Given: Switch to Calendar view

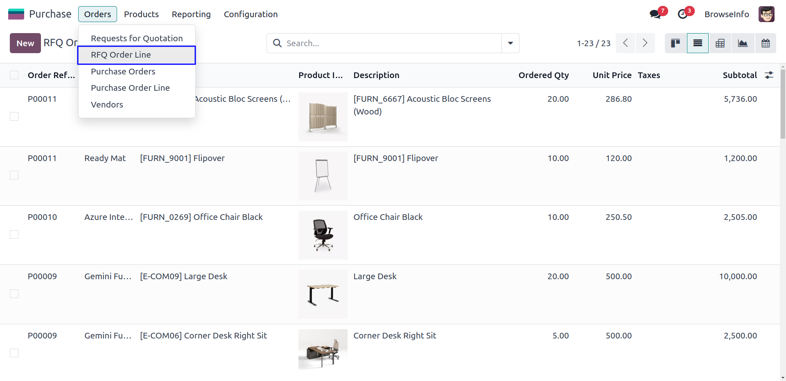Looking at the screenshot, I should point(765,43).
